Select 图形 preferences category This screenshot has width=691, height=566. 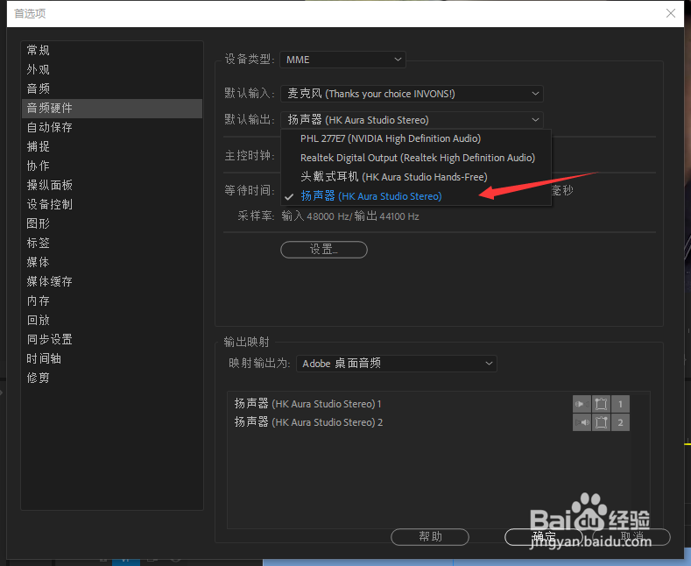coord(112,223)
